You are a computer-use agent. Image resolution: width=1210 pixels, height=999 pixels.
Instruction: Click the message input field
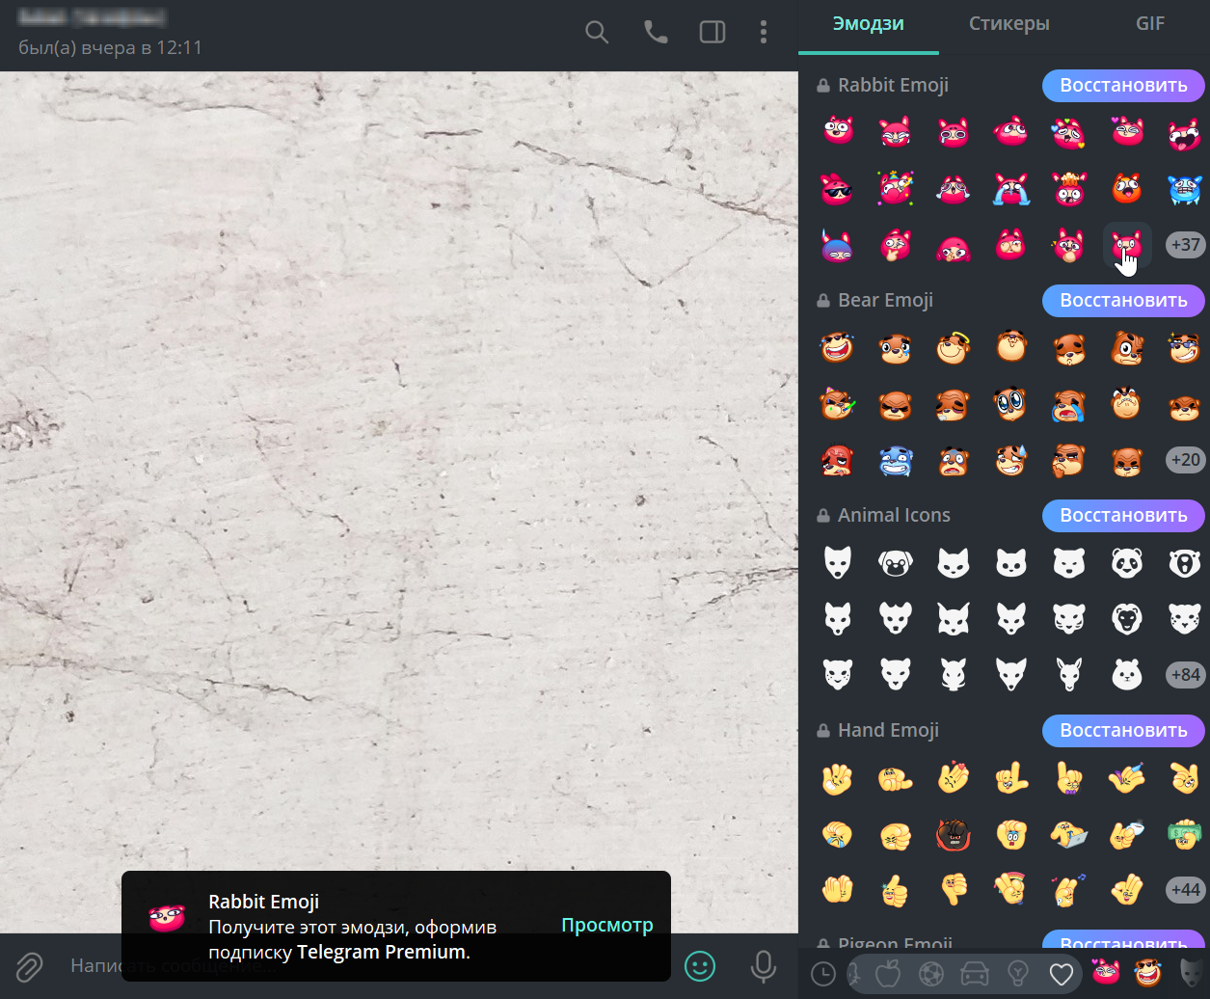(366, 965)
